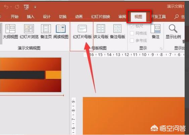
Task: Open the Undo history dropdown arrow
Action: tap(11, 7)
